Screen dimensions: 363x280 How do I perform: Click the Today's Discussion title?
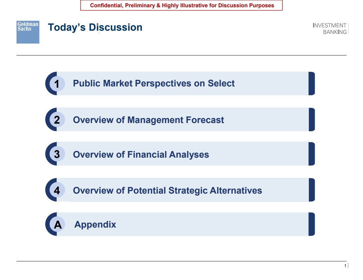[x=95, y=27]
